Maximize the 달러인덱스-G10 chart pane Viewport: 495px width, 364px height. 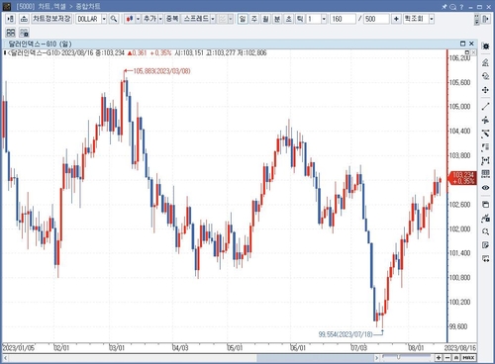(x=462, y=44)
